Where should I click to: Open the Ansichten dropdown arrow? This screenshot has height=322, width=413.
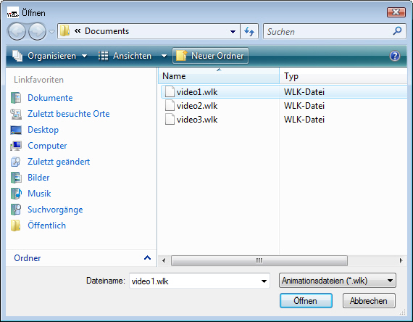click(x=164, y=56)
